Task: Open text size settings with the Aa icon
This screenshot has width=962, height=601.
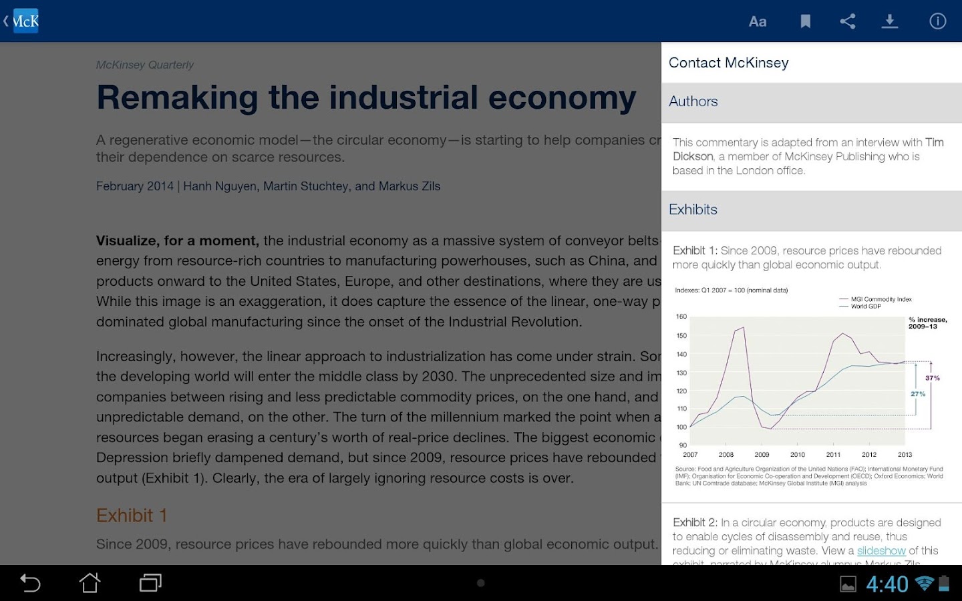Action: 758,21
